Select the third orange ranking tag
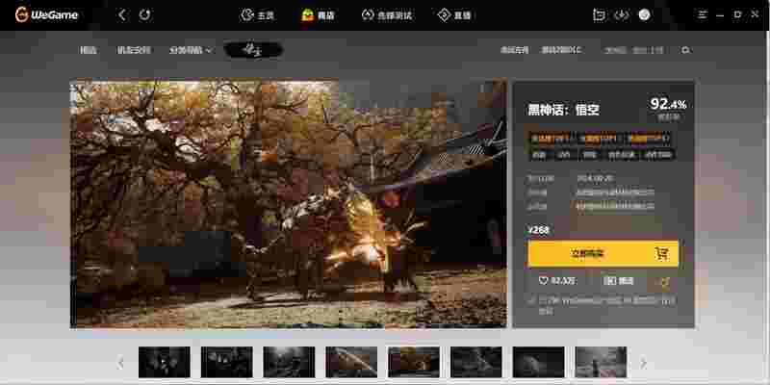The image size is (770, 385). click(x=649, y=139)
